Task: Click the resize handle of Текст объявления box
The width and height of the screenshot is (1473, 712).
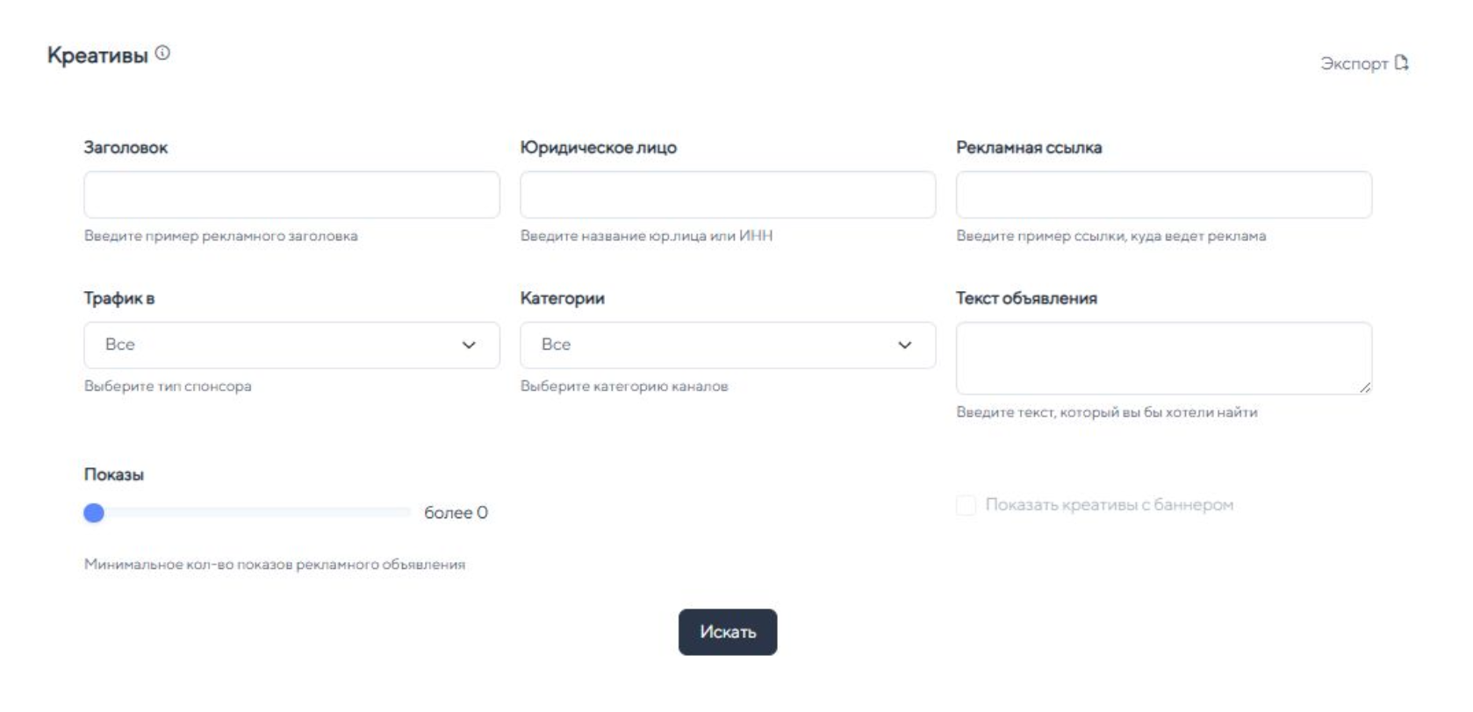Action: [x=1365, y=388]
